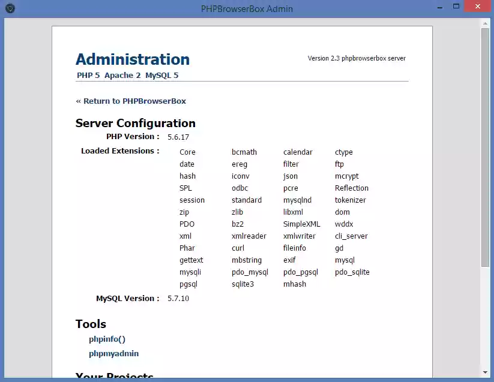
Task: Click the SimpleXML extension entry
Action: coord(301,224)
